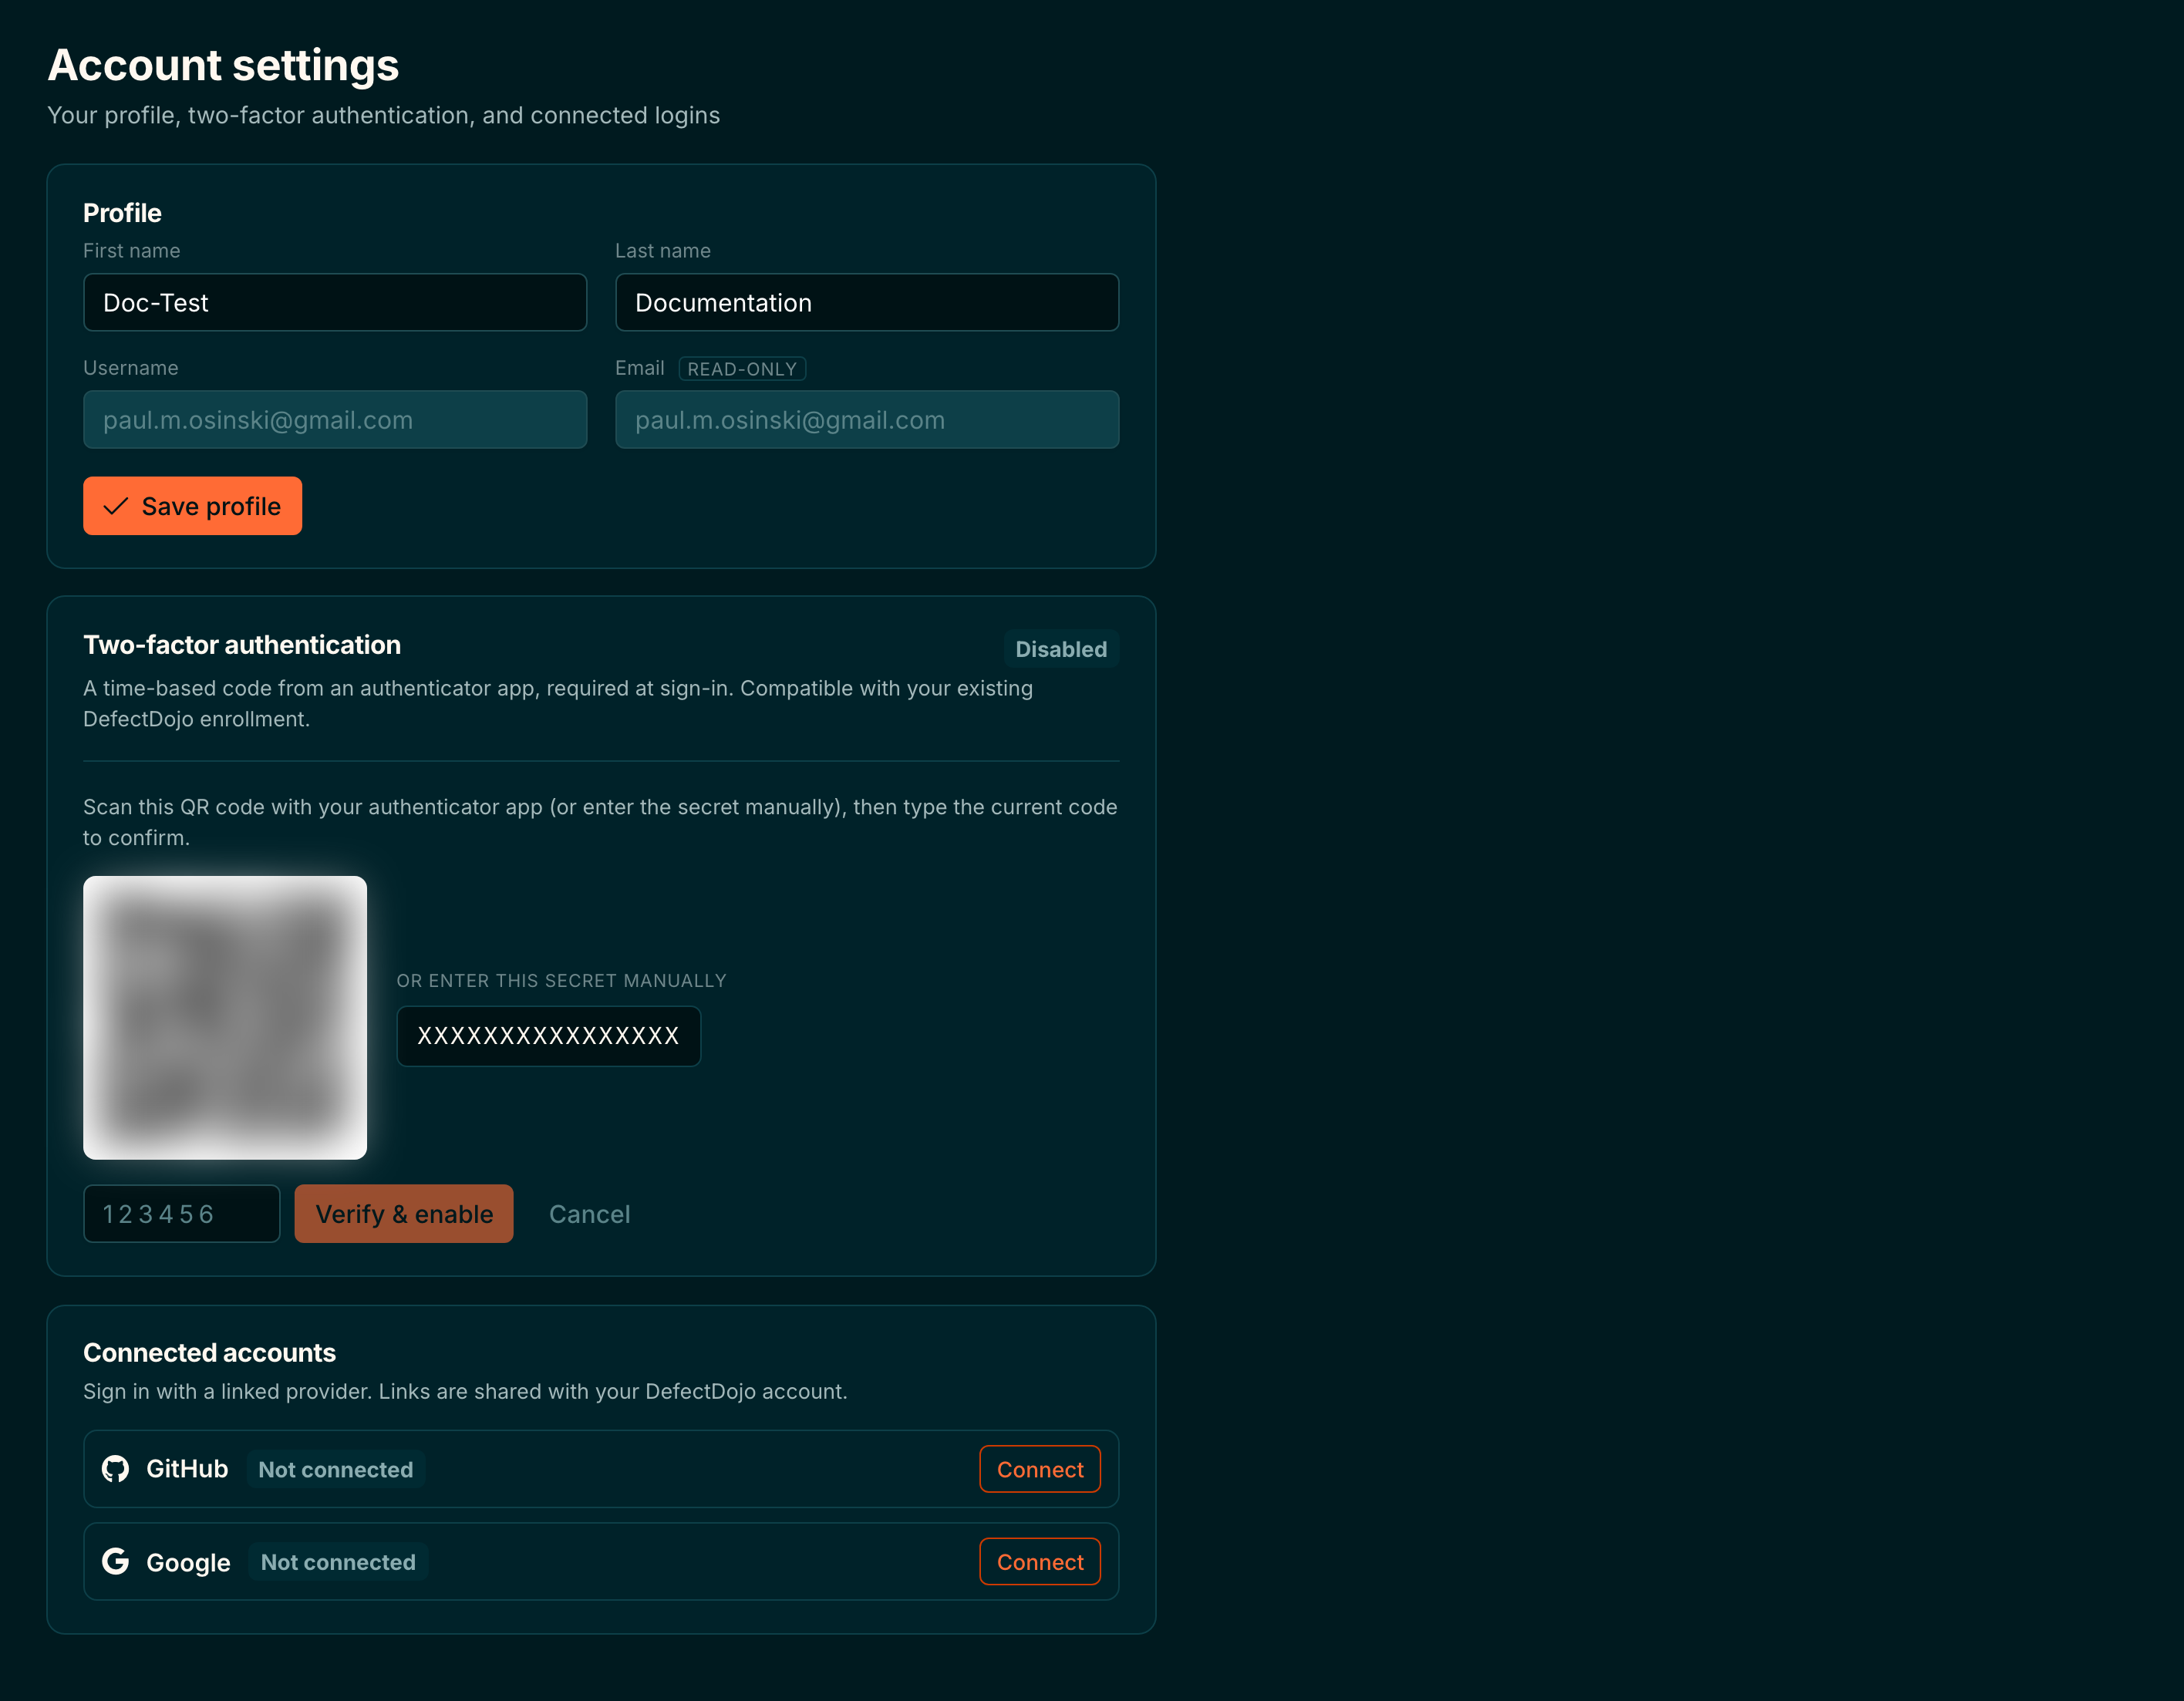Click the Two-factor authentication heading
Screen dimensions: 2184x1701
(x=242, y=645)
